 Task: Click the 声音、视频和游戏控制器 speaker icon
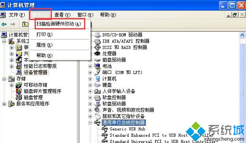coord(97,110)
